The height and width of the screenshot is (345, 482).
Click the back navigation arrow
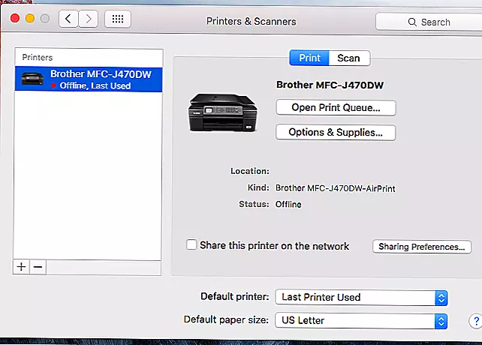(68, 19)
